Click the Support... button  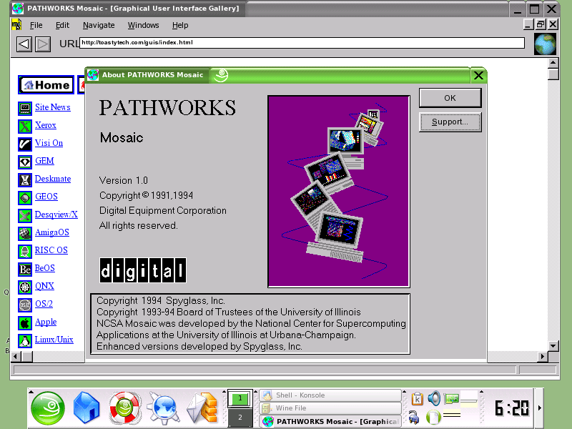tap(450, 122)
